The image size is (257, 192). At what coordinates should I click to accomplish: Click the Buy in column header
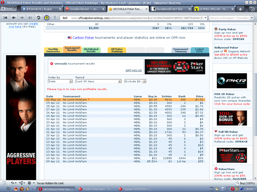[153, 96]
